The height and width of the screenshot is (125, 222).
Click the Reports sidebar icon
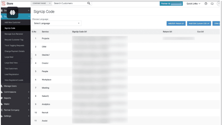pyautogui.click(x=2, y=98)
